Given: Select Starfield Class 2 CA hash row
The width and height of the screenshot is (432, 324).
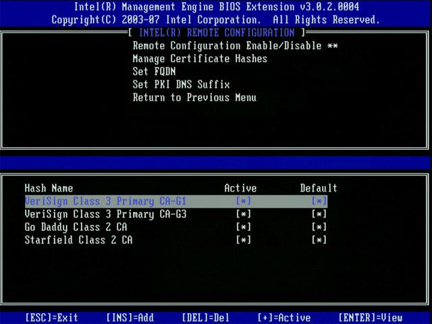Looking at the screenshot, I should tap(176, 240).
